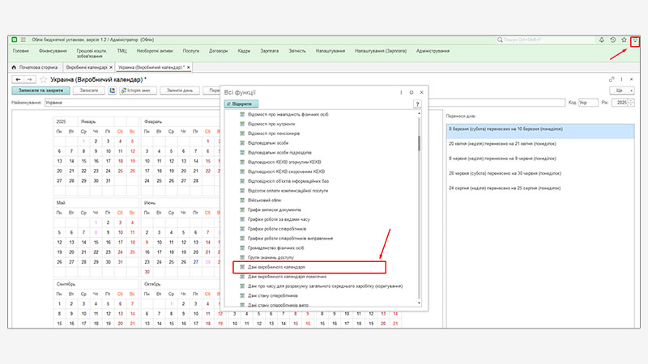Open the notifications bell icon
Screen dimensions: 648x364
tap(601, 40)
